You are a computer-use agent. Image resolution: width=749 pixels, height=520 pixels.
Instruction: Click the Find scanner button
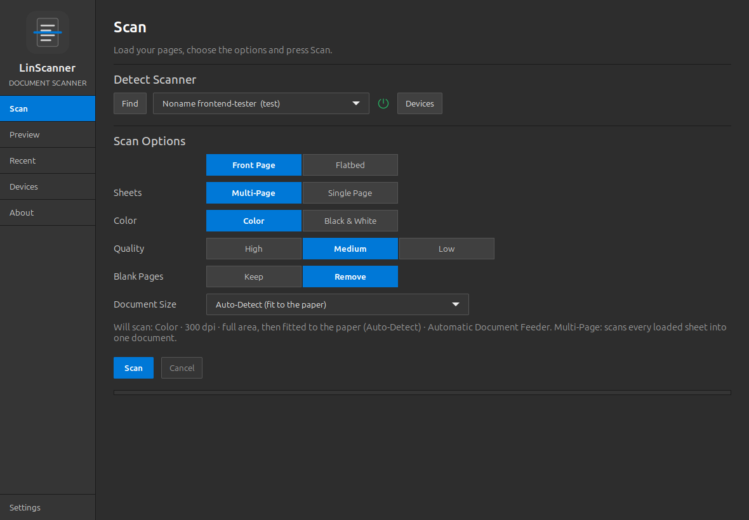tap(130, 103)
